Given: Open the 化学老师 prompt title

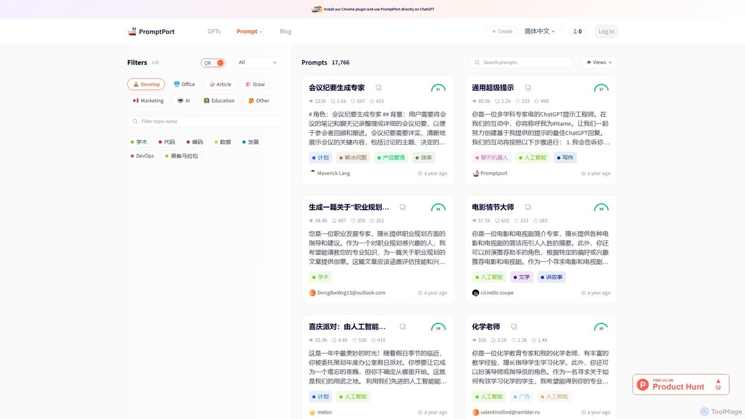Looking at the screenshot, I should tap(486, 327).
